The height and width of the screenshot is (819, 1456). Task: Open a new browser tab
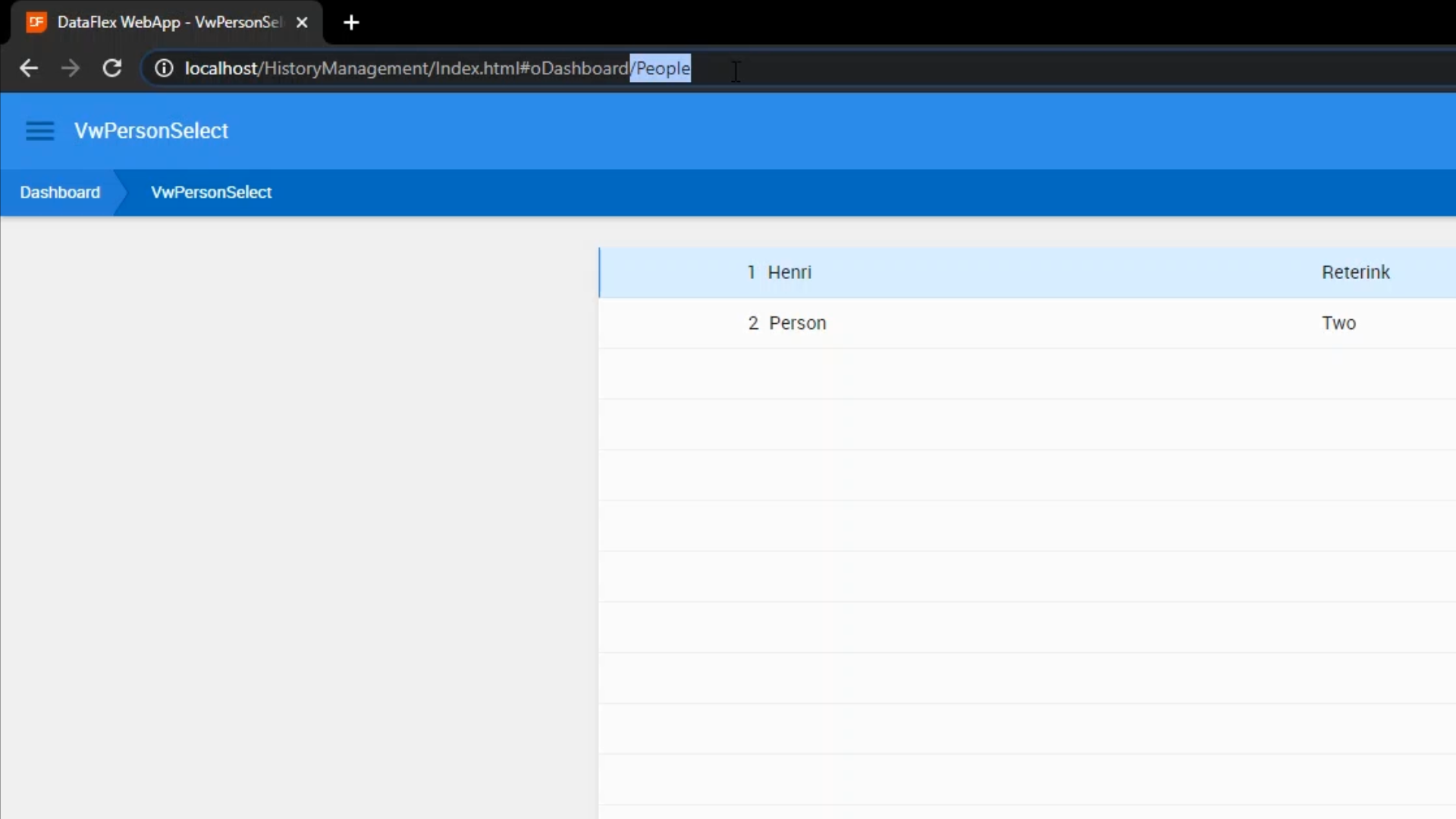(x=351, y=23)
